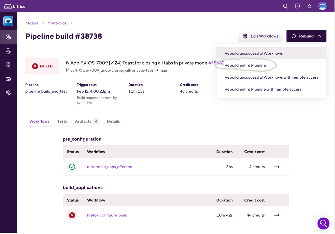Select Rebuild unsuccessful Workflows option
Image resolution: width=335 pixels, height=234 pixels.
click(x=253, y=53)
